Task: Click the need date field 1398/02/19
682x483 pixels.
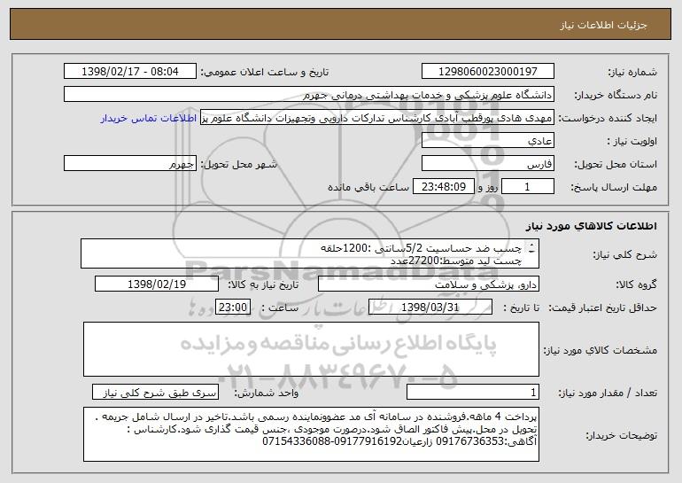Action: pyautogui.click(x=157, y=284)
